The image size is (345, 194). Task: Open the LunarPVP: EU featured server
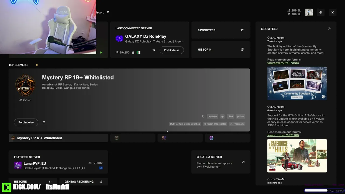[x=58, y=162]
